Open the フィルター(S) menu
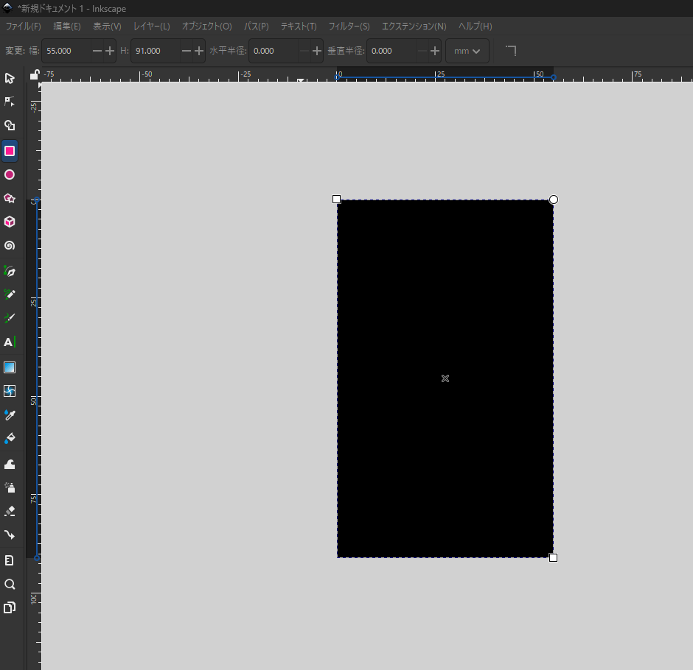This screenshot has height=670, width=693. [x=349, y=27]
